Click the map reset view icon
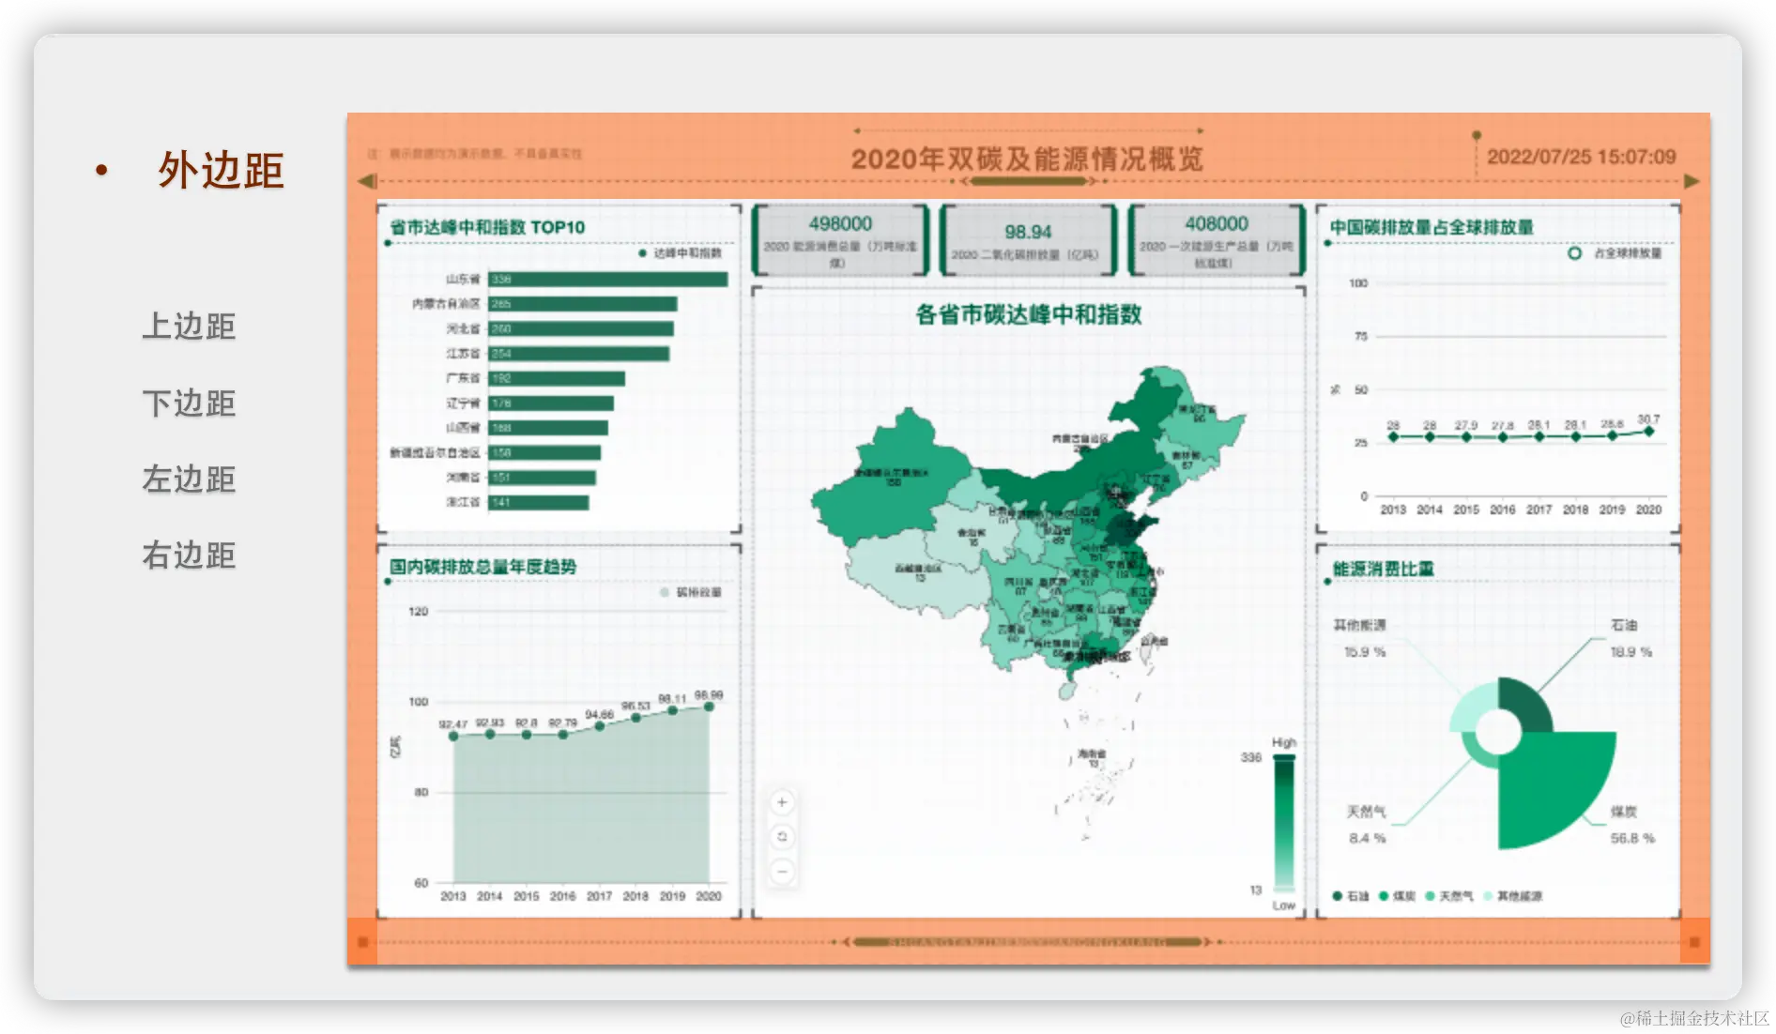This screenshot has height=1034, width=1776. coord(782,837)
